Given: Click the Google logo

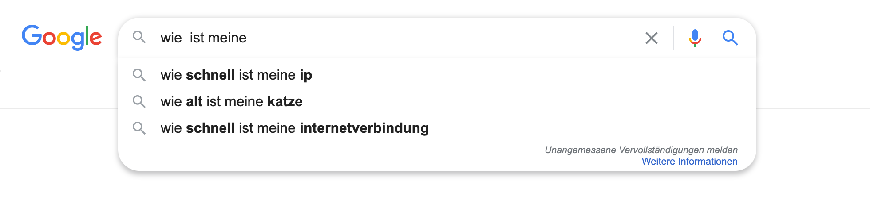Looking at the screenshot, I should pos(62,37).
